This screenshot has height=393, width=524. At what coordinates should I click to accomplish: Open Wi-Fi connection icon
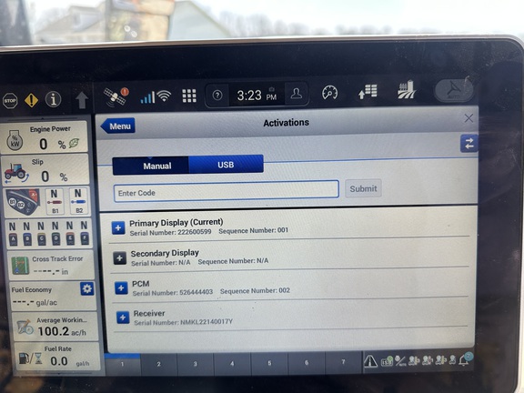coord(164,96)
